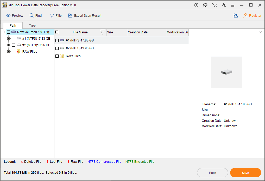Image resolution: width=265 pixels, height=181 pixels.
Task: Click the share icon beside Register
Action: [x=236, y=16]
